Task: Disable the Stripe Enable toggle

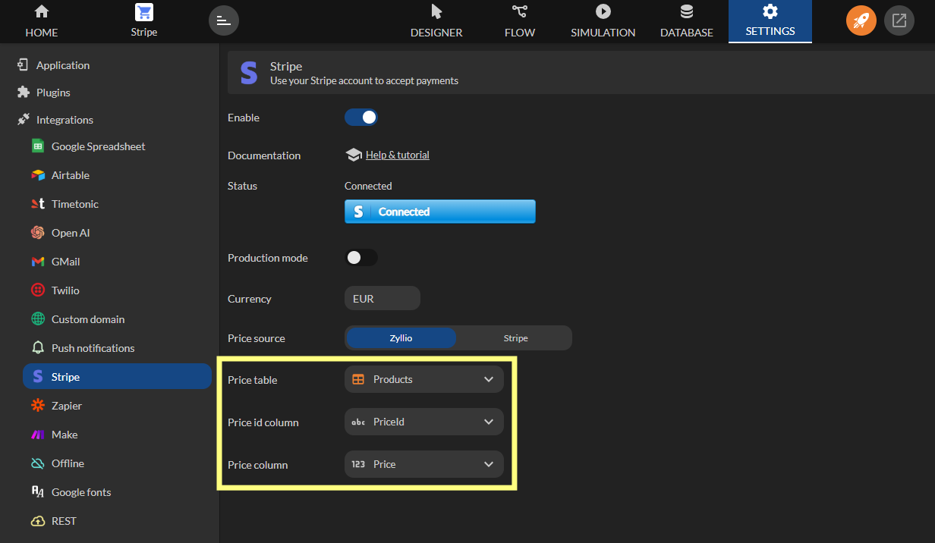Action: tap(361, 118)
